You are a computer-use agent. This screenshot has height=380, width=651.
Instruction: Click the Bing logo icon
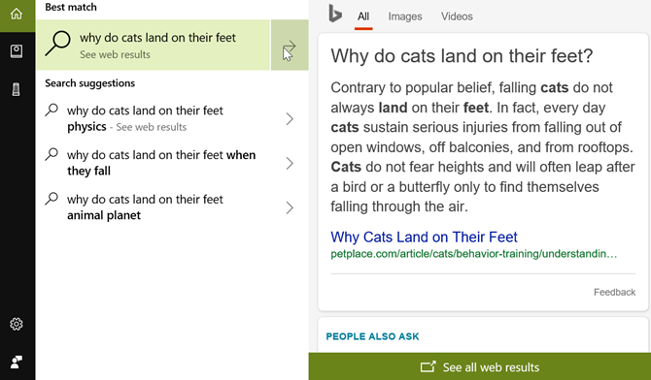click(x=335, y=14)
